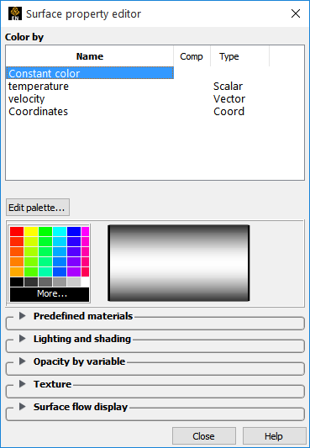Pick the lightest gray swatch beside white
The height and width of the screenshot is (448, 310).
[x=74, y=282]
